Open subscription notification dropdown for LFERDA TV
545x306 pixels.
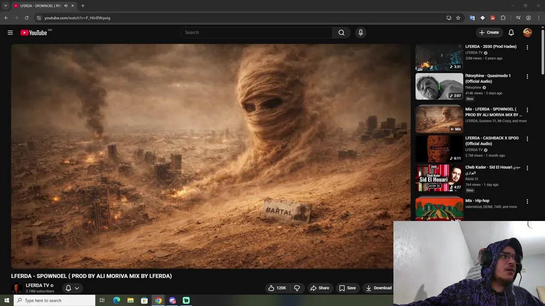click(x=72, y=288)
